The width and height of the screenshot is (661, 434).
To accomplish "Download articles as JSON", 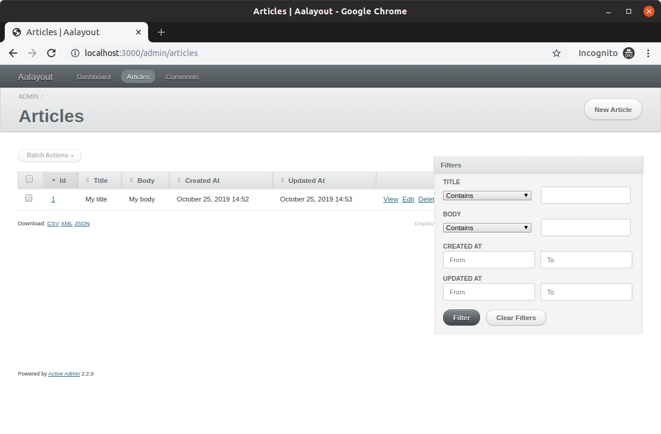I will [82, 224].
